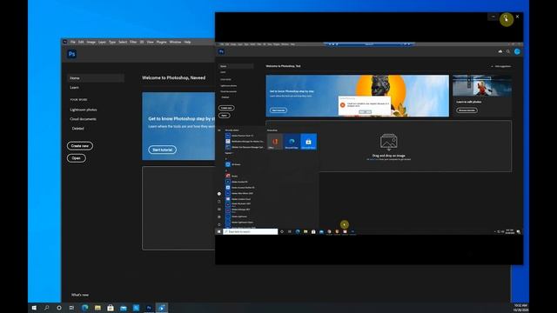Click Create new in back Photoshop window
Viewport: 557px width, 313px height.
(x=80, y=146)
